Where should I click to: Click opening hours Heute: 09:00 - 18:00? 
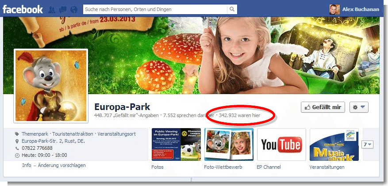(x=44, y=156)
